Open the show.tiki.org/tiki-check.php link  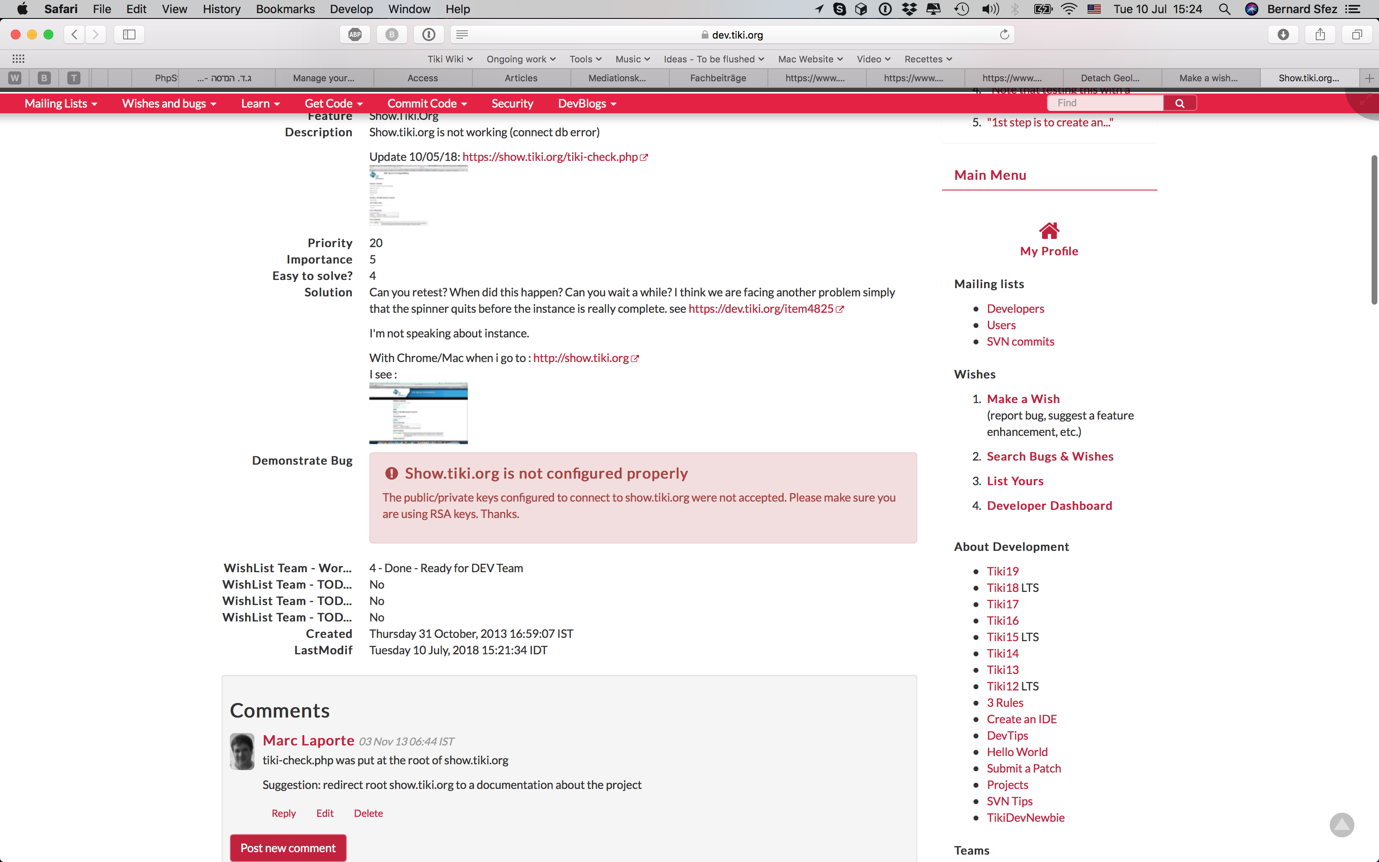(555, 157)
